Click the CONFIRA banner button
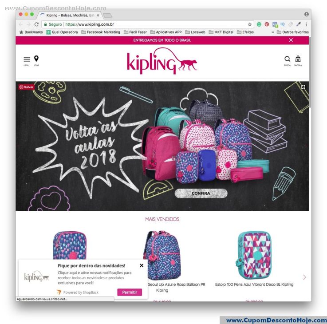327x324 pixels. [201, 194]
